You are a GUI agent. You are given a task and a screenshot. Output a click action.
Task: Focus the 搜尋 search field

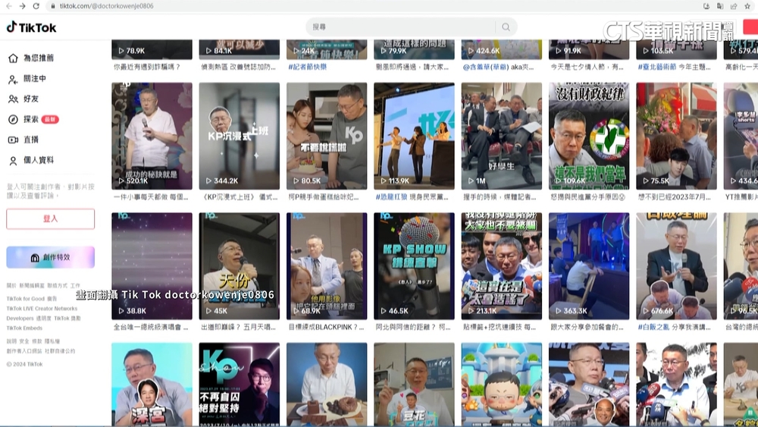click(402, 27)
